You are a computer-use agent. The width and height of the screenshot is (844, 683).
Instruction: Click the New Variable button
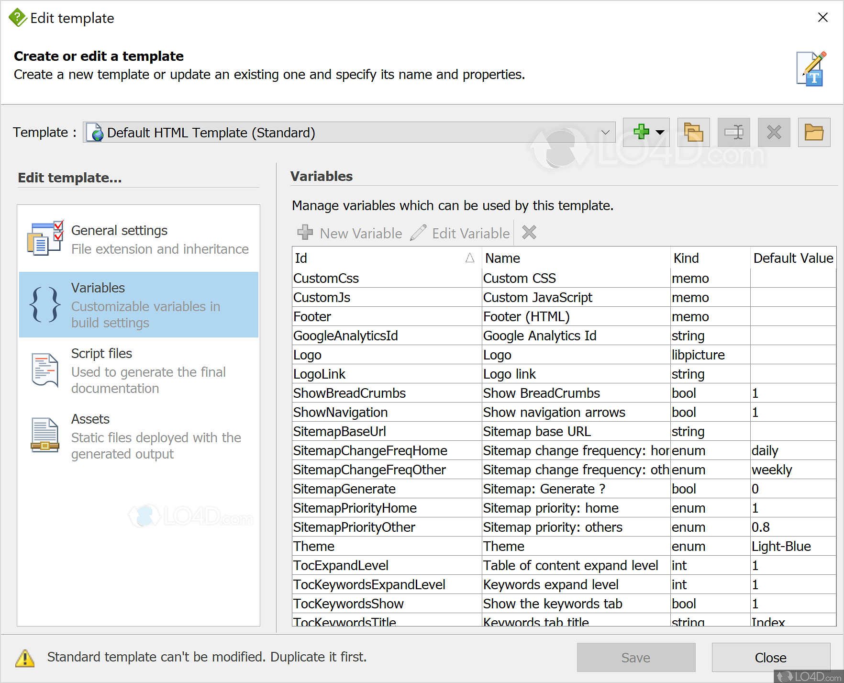tap(350, 233)
